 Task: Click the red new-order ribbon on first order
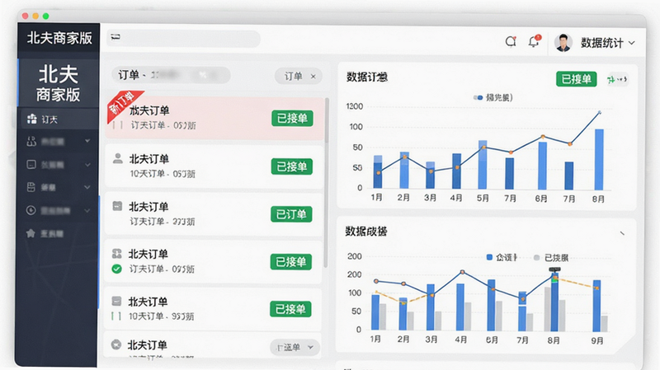[x=123, y=105]
